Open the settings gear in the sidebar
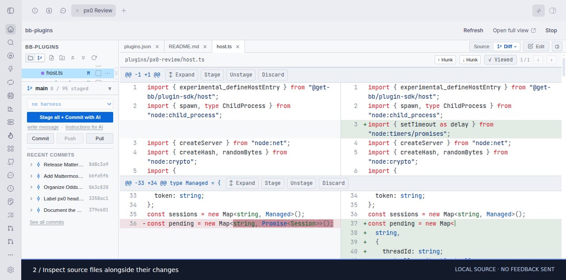This screenshot has height=280, width=566. [11, 270]
